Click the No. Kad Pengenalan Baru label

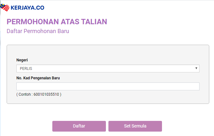(x=38, y=78)
